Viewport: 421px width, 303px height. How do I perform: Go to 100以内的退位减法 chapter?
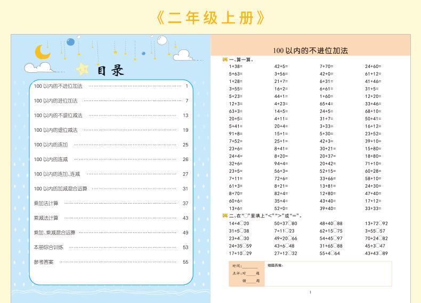55,130
